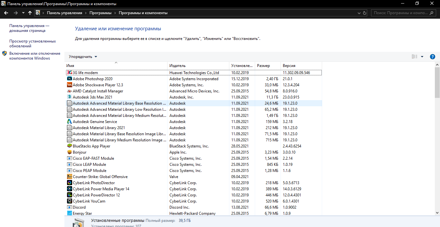Expand the address bar history dropdown
The height and width of the screenshot is (227, 440).
tap(359, 13)
